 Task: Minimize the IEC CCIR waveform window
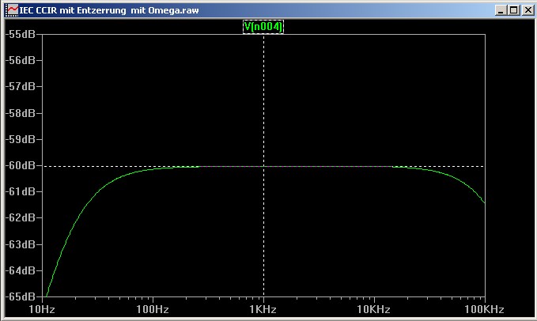click(501, 10)
